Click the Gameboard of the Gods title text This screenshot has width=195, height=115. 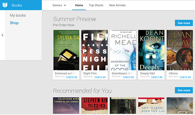pyautogui.click(x=122, y=73)
